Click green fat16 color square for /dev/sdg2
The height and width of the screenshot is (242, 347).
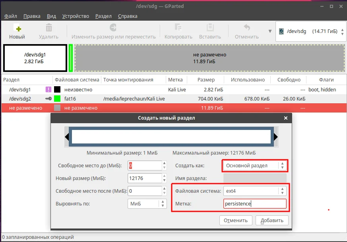[x=57, y=99]
